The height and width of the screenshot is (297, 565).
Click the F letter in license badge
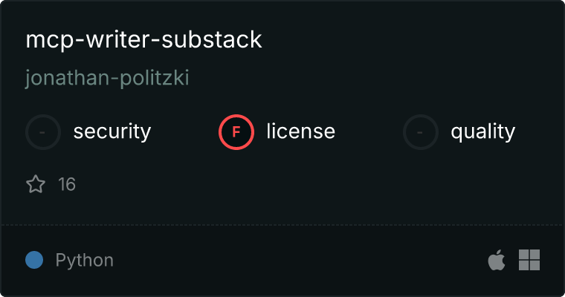point(236,132)
